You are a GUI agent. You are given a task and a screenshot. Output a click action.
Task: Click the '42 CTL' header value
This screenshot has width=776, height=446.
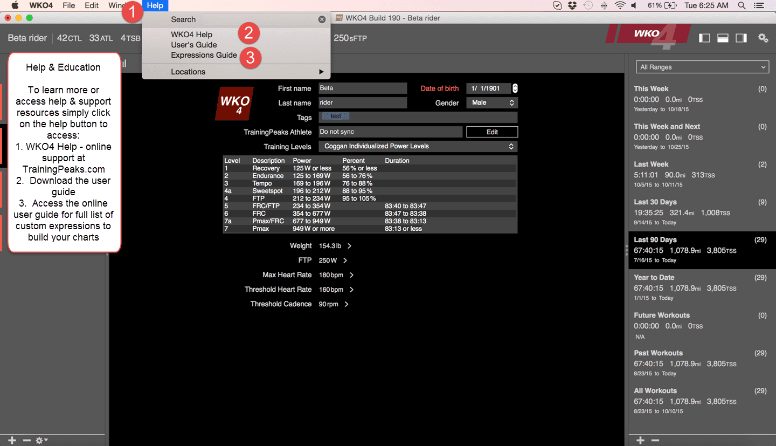tap(70, 38)
